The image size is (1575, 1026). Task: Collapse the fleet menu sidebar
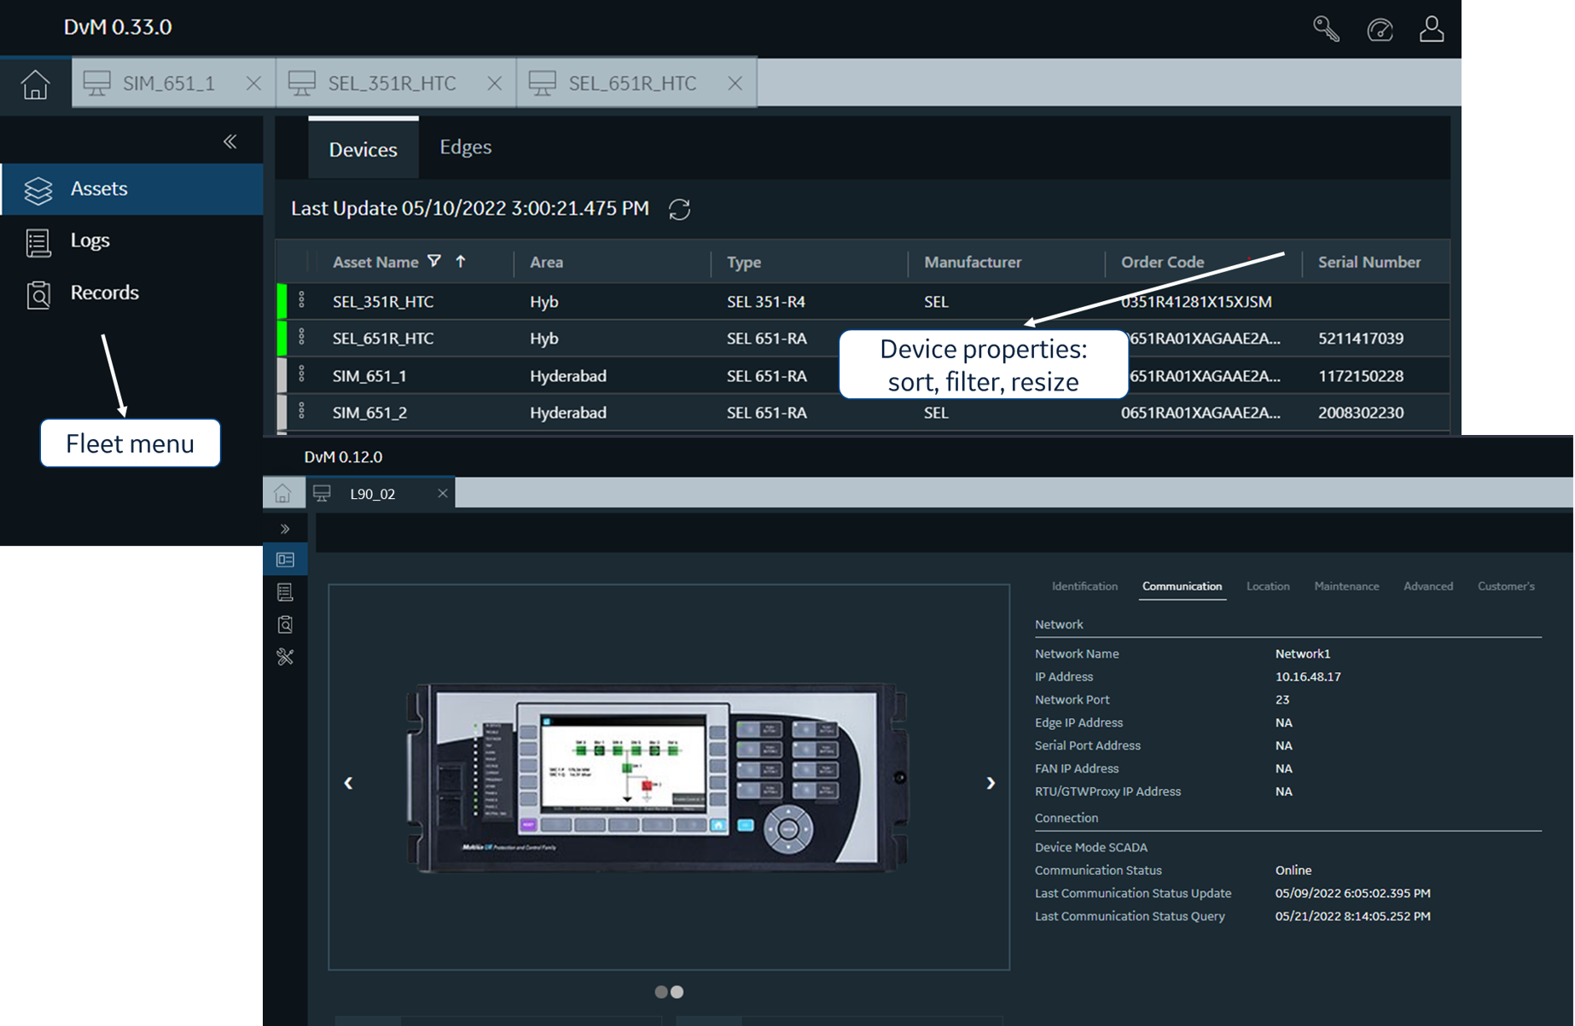click(230, 142)
